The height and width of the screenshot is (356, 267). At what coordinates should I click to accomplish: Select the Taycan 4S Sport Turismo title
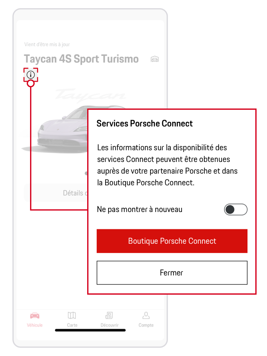[x=81, y=59]
